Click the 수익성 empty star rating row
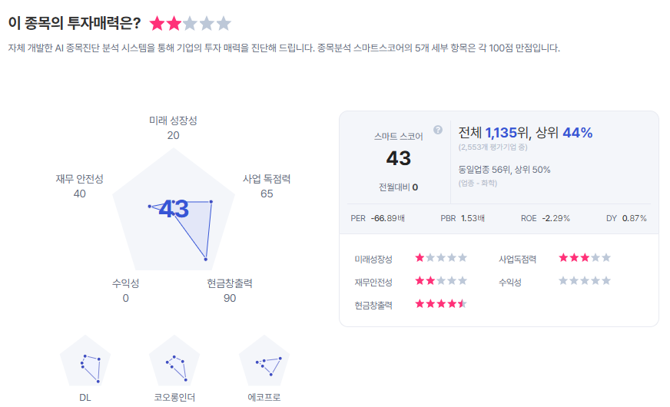Screen dimensions: 670x407 (585, 281)
